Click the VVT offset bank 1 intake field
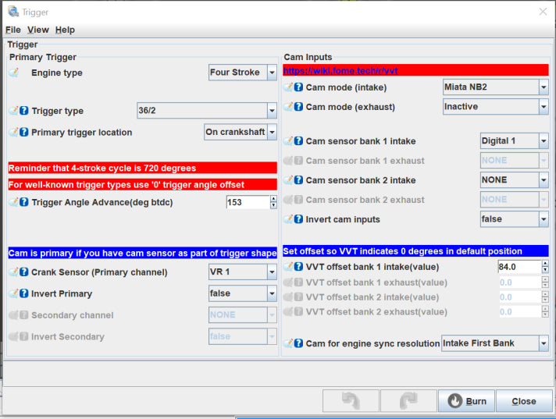This screenshot has height=419, width=556. [x=518, y=267]
